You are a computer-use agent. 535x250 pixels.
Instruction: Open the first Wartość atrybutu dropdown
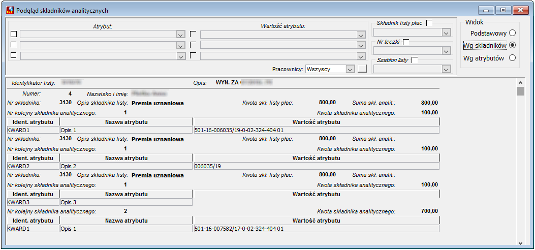point(360,35)
